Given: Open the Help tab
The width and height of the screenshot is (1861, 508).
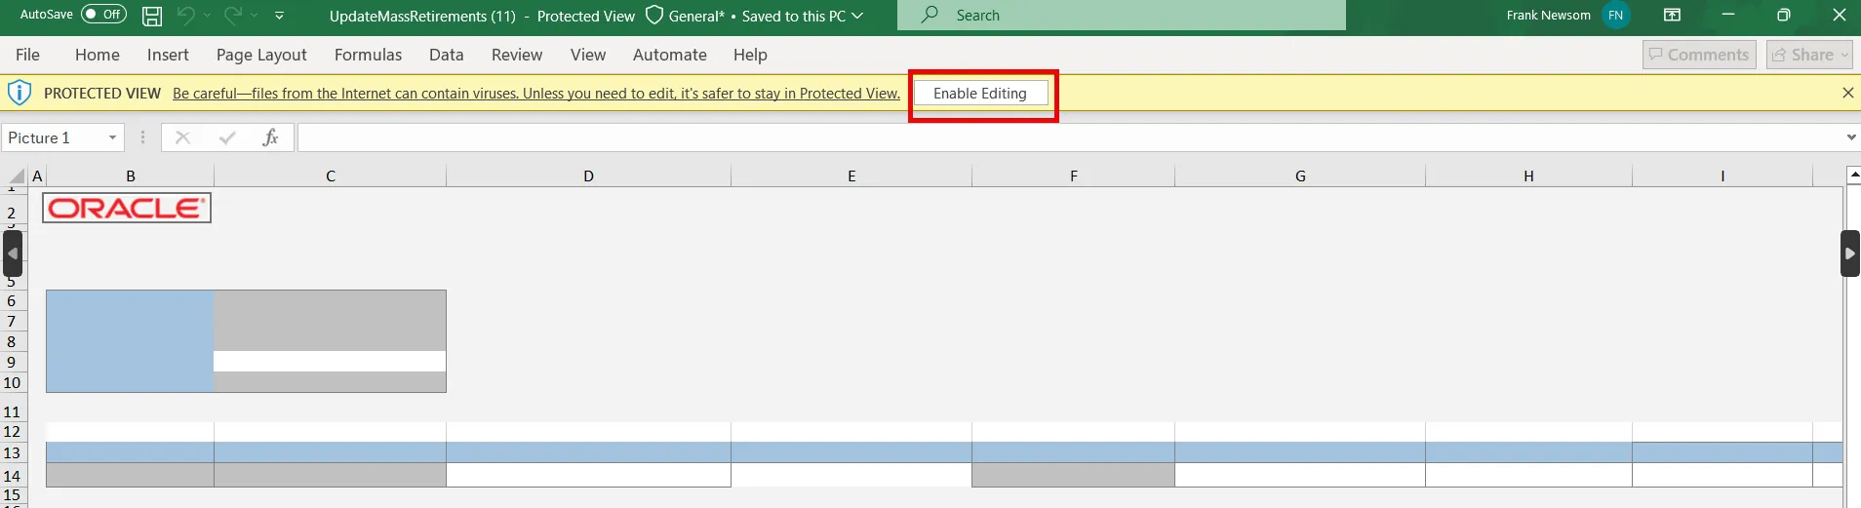Looking at the screenshot, I should [x=750, y=55].
